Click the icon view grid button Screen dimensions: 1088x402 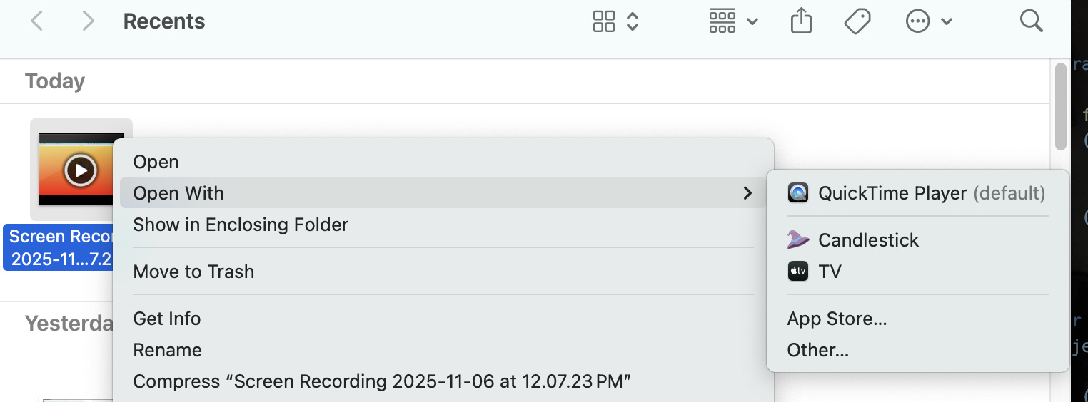click(x=604, y=21)
